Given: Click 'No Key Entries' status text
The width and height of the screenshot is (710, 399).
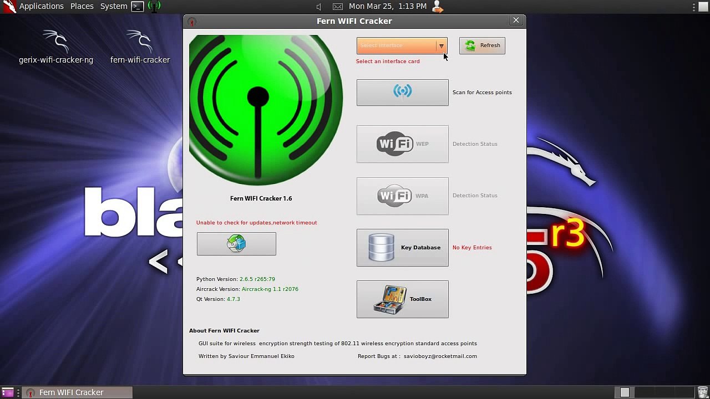Looking at the screenshot, I should [x=472, y=248].
